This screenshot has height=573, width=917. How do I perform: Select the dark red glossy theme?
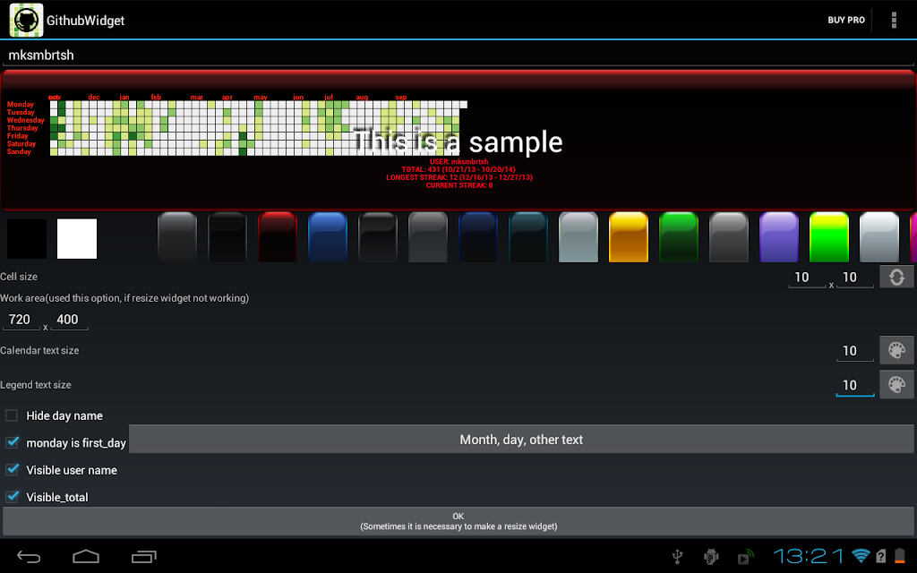[278, 237]
